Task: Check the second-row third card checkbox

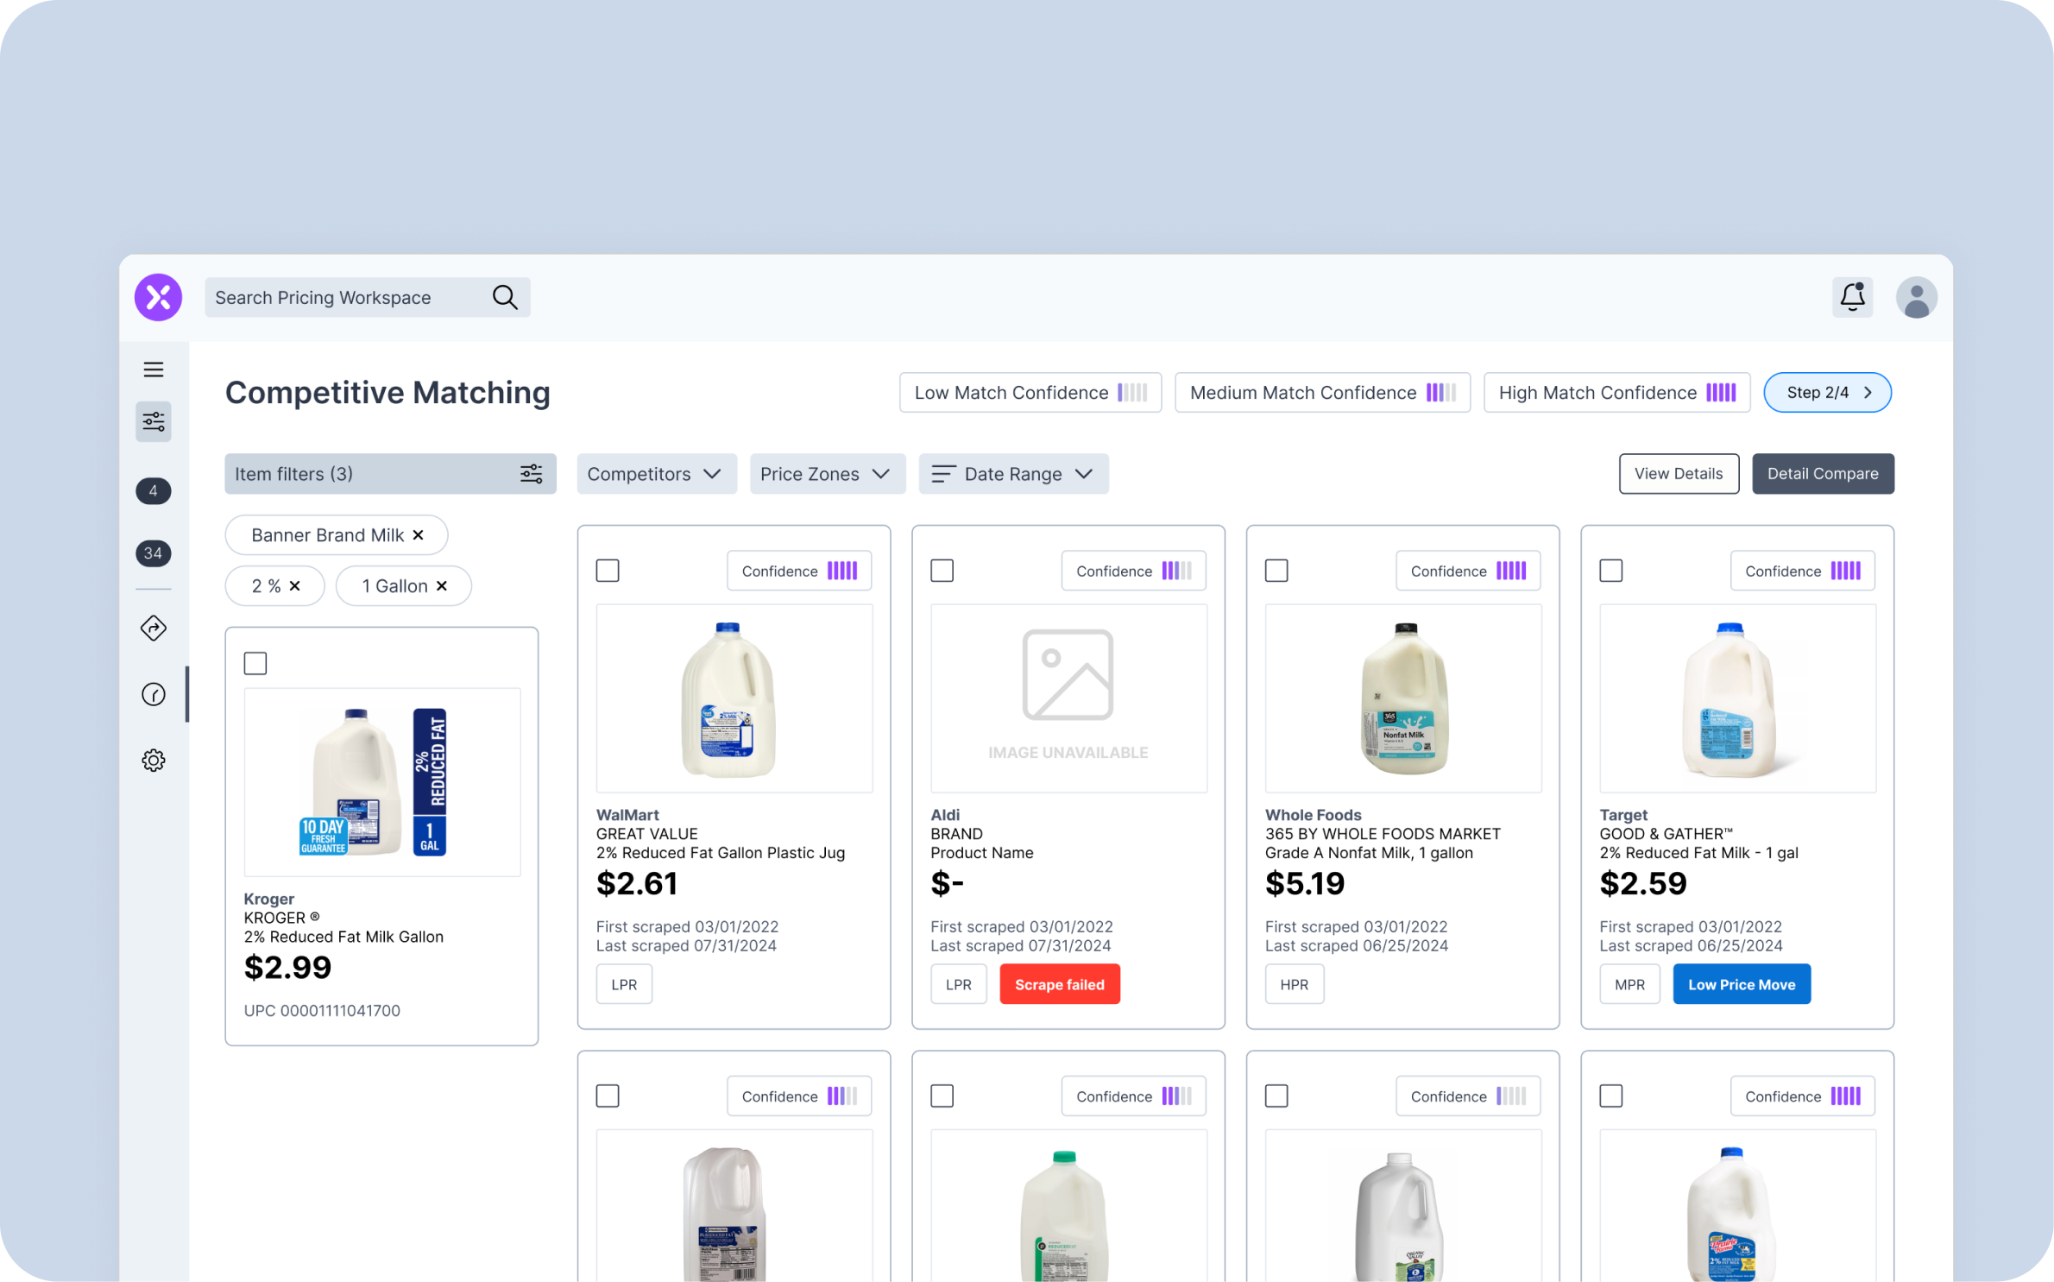Action: point(1276,1096)
